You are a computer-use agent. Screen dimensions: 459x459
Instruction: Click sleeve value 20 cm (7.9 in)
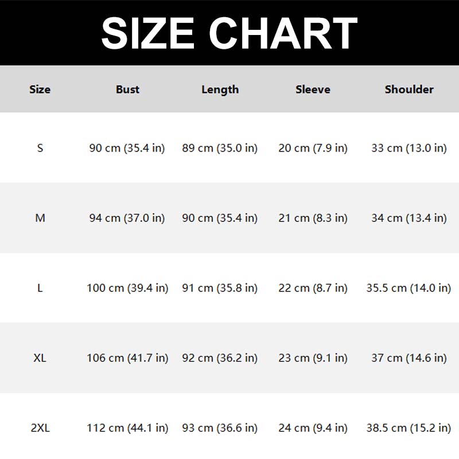tap(313, 148)
